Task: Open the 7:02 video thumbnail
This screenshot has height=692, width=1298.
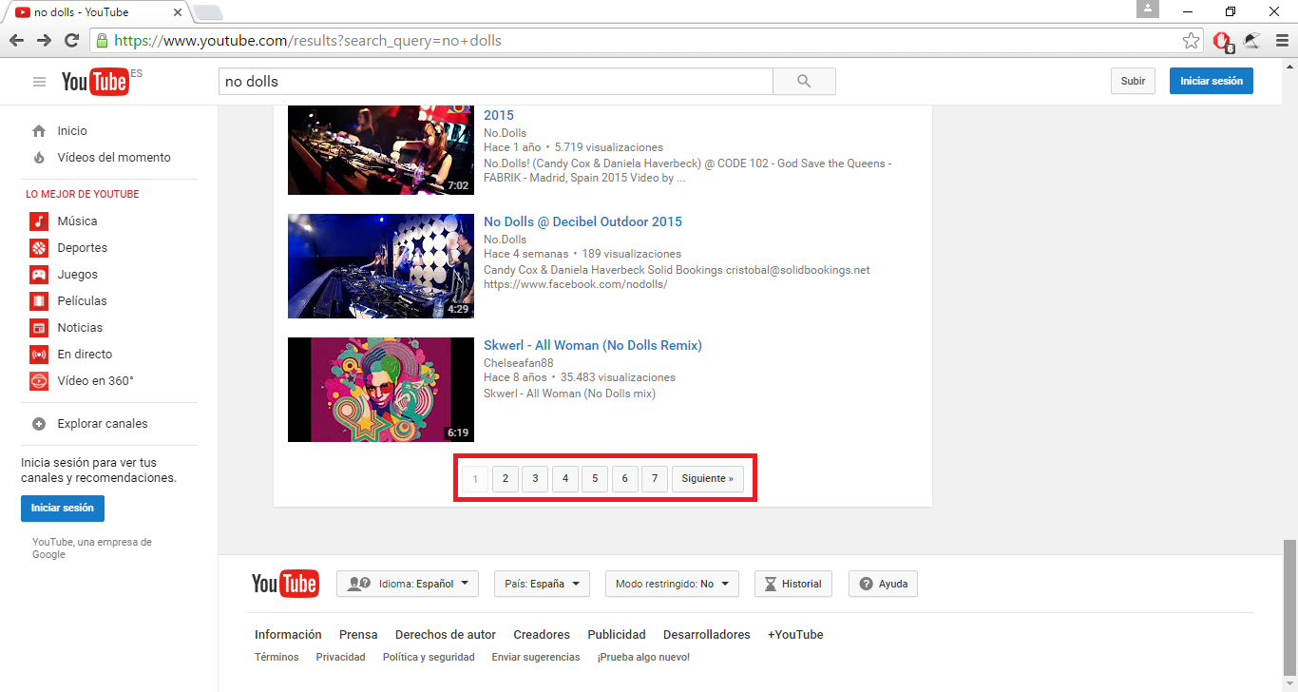Action: (381, 150)
